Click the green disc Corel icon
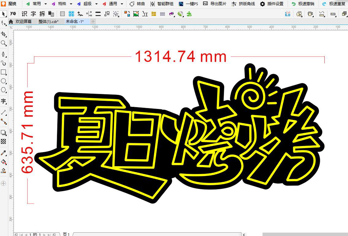 tap(180, 14)
